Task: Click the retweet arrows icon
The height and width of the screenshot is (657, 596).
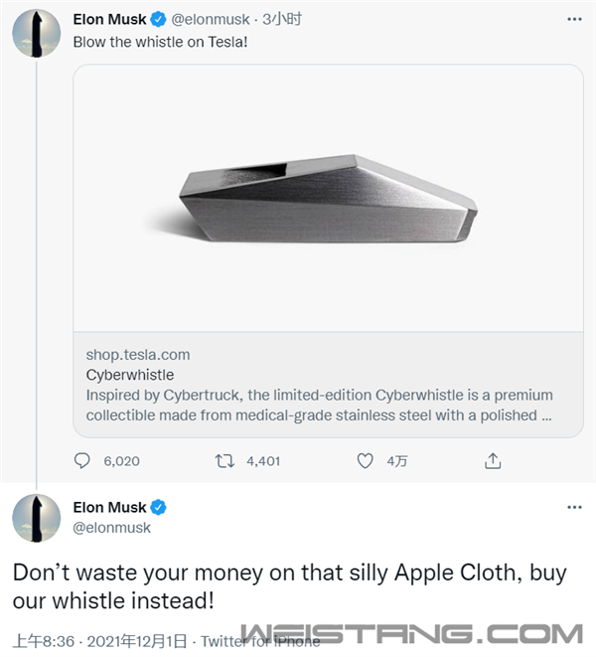Action: pos(225,461)
